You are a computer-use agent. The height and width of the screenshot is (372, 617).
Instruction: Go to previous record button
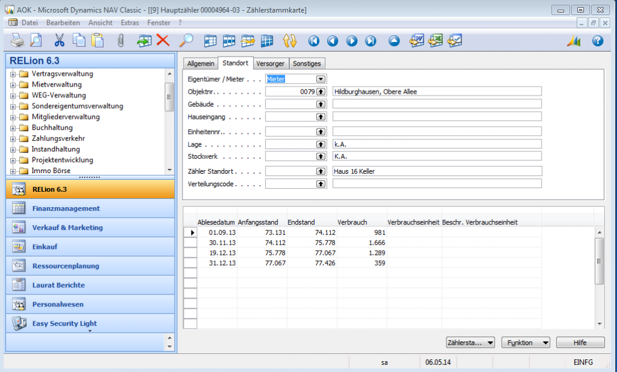pyautogui.click(x=333, y=41)
